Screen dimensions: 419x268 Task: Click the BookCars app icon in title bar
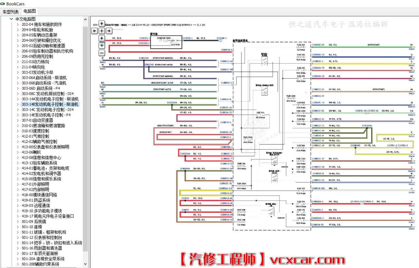(x=3, y=4)
